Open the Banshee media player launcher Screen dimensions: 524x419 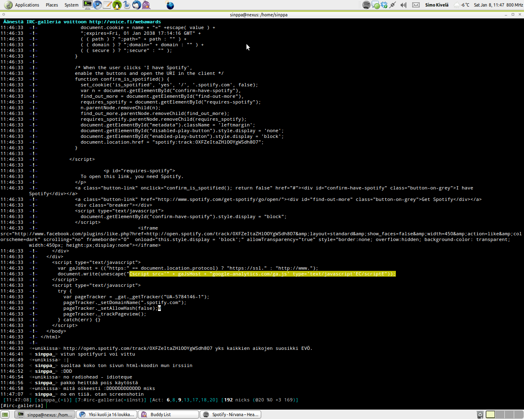coord(127,5)
